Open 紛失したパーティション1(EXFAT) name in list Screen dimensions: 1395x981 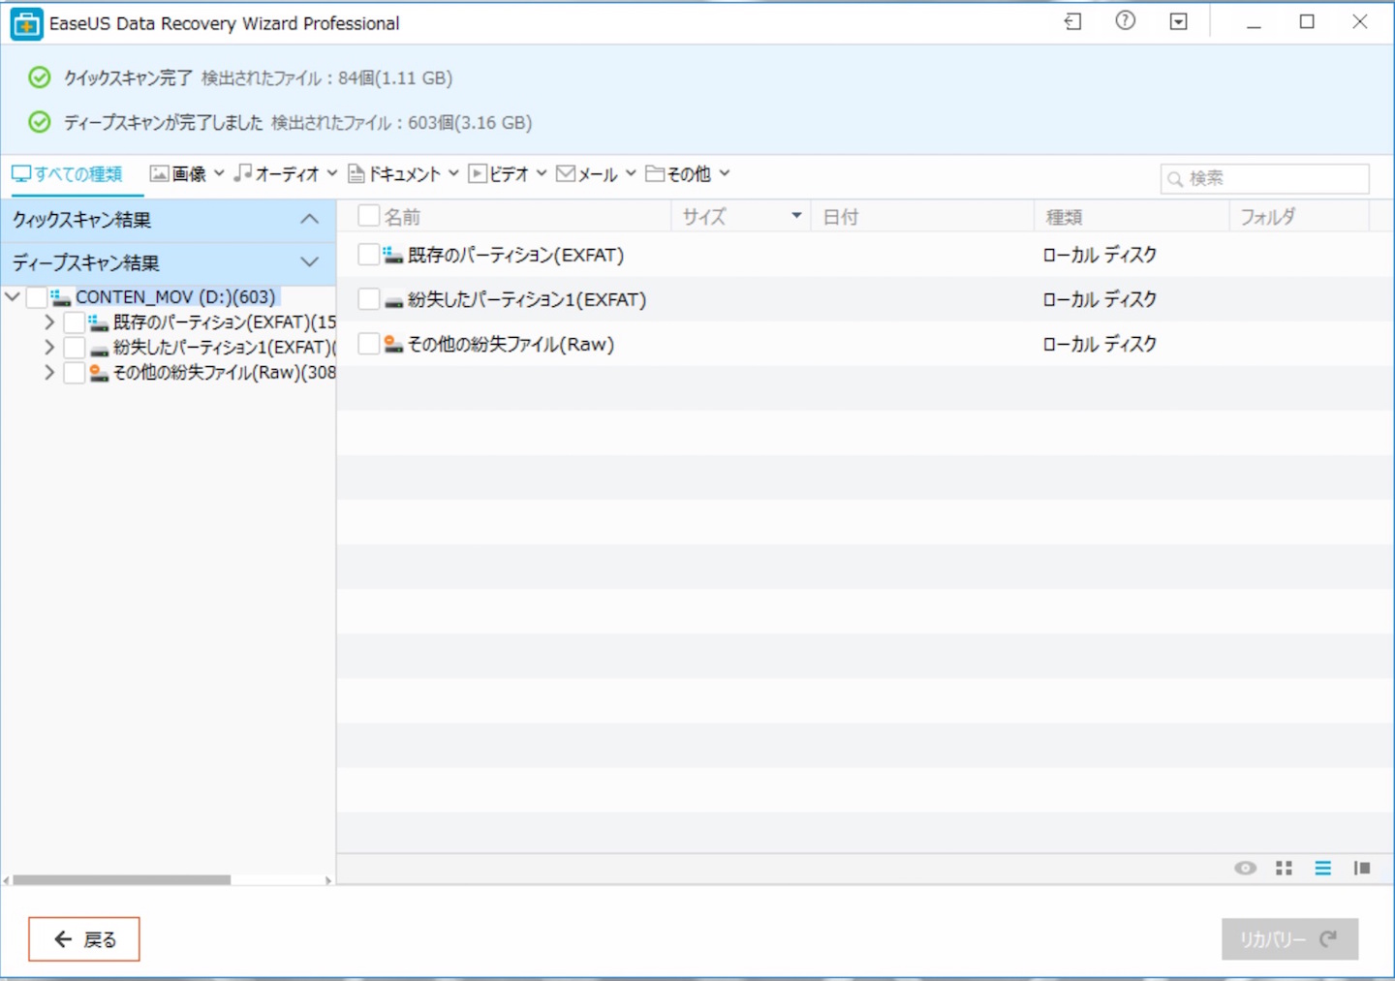coord(527,299)
